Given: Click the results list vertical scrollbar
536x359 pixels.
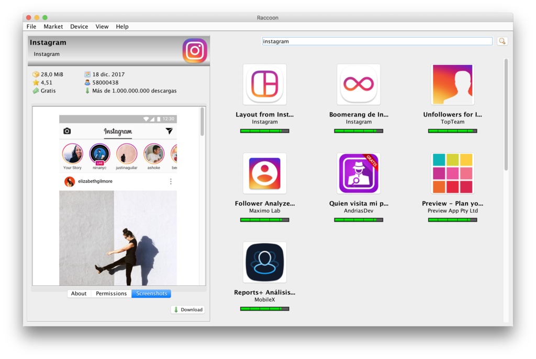Looking at the screenshot, I should tap(506, 114).
